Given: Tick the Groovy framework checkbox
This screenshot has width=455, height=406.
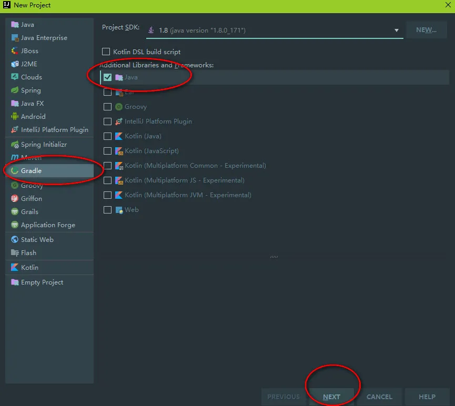Looking at the screenshot, I should pyautogui.click(x=107, y=107).
